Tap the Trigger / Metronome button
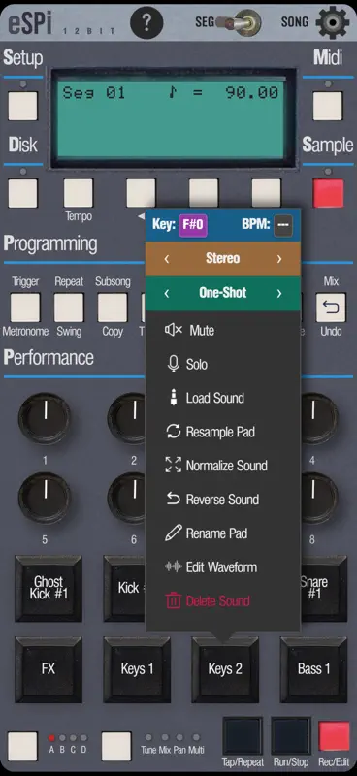 25,307
